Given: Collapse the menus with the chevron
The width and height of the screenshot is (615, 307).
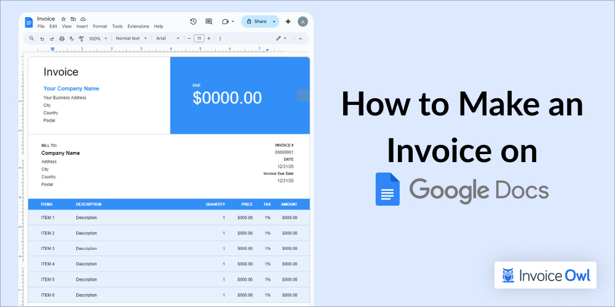Looking at the screenshot, I should click(x=300, y=38).
